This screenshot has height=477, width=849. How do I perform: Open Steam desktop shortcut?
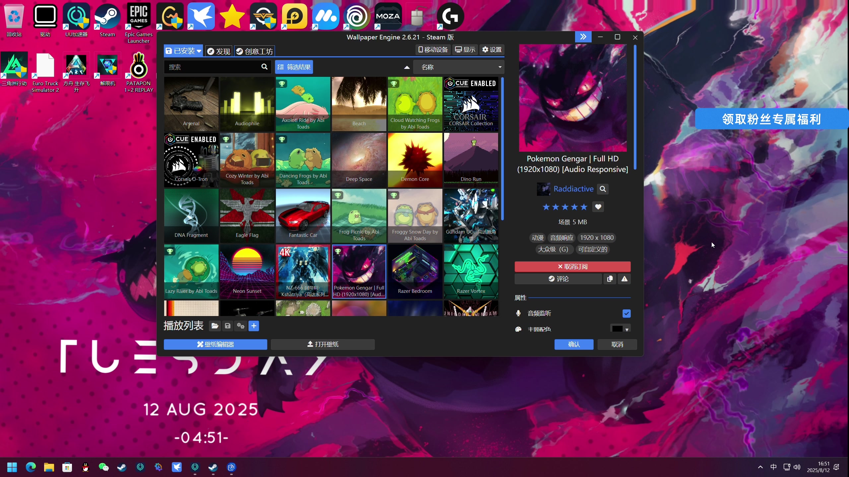pos(107,20)
